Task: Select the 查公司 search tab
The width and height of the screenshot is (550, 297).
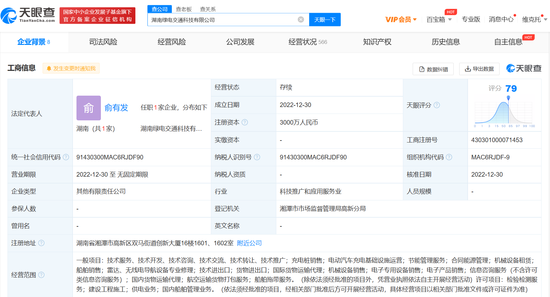Action: tap(159, 9)
